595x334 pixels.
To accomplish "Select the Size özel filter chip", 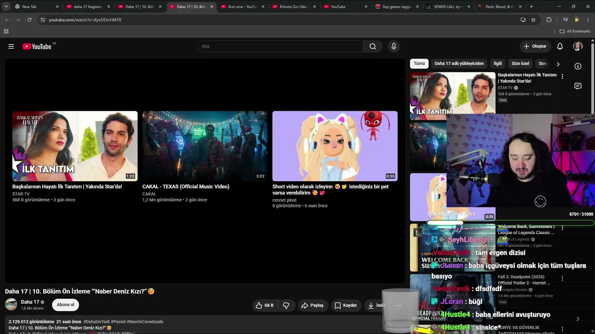I will click(x=520, y=64).
